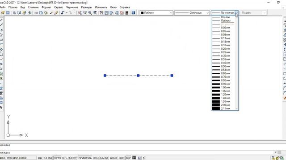Click the right endpoint grip of line
The width and height of the screenshot is (286, 160).
tap(172, 76)
